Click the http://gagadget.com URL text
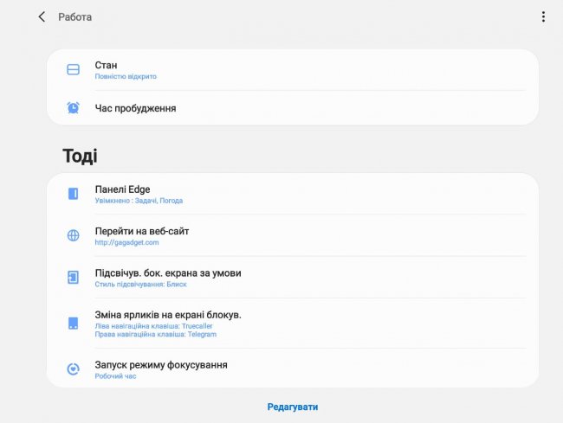Viewport: 563px width, 423px height. pos(126,243)
